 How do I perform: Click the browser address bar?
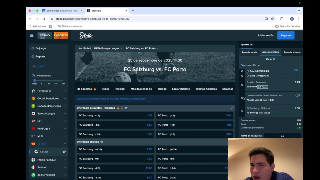tap(157, 19)
